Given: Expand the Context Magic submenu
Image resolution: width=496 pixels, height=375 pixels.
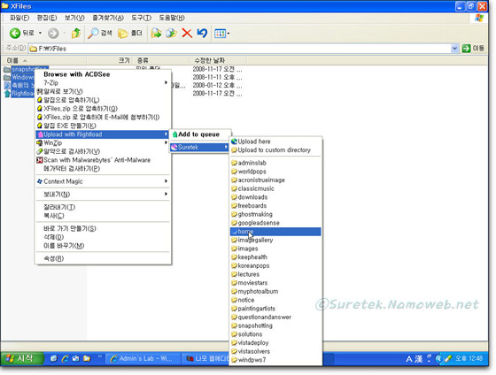Looking at the screenshot, I should pyautogui.click(x=103, y=181).
